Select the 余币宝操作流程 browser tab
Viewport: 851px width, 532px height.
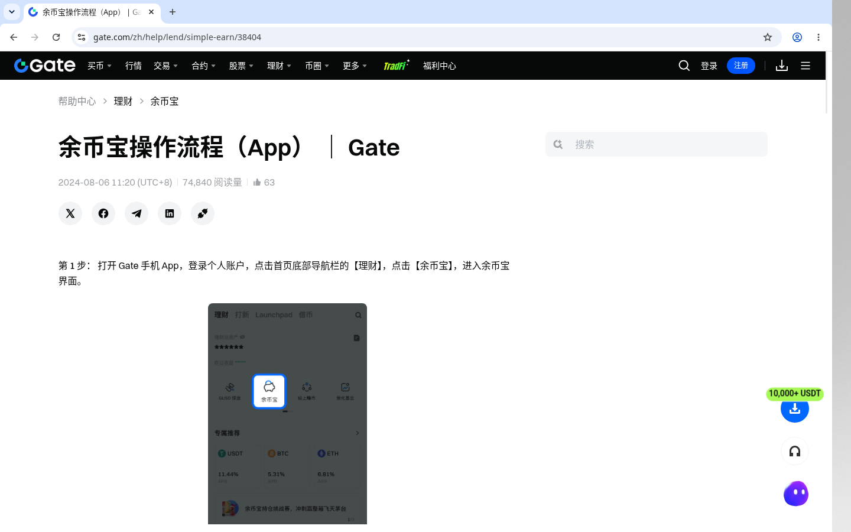point(92,12)
